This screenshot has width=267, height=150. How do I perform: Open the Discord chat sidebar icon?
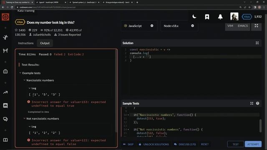pyautogui.click(x=5, y=105)
